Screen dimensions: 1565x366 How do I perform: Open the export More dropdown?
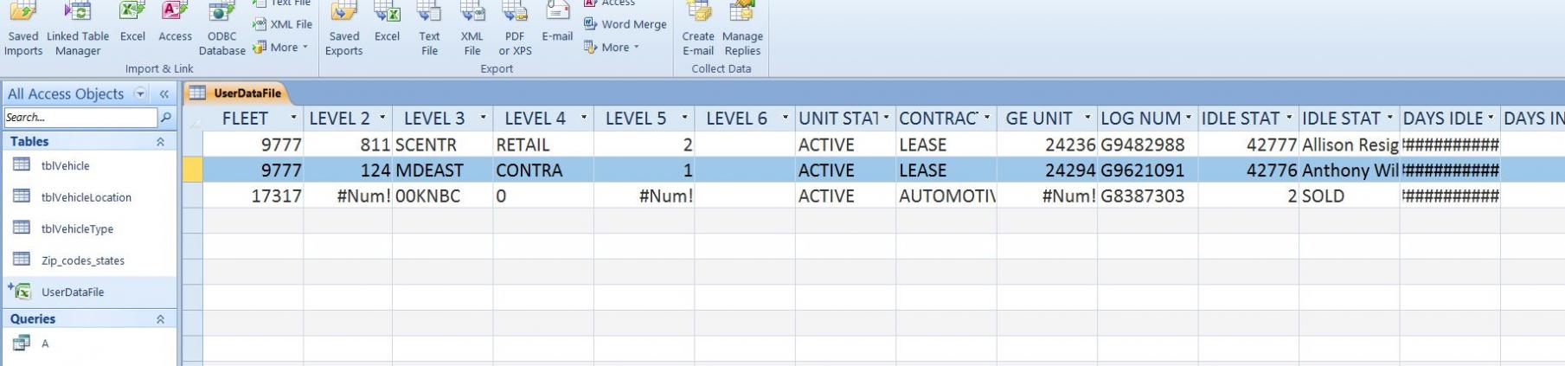click(x=617, y=48)
